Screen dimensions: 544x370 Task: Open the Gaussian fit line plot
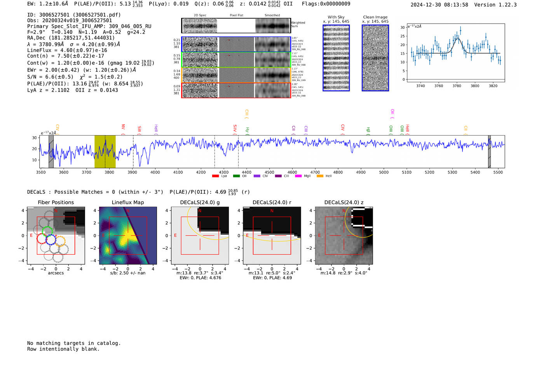pyautogui.click(x=455, y=53)
